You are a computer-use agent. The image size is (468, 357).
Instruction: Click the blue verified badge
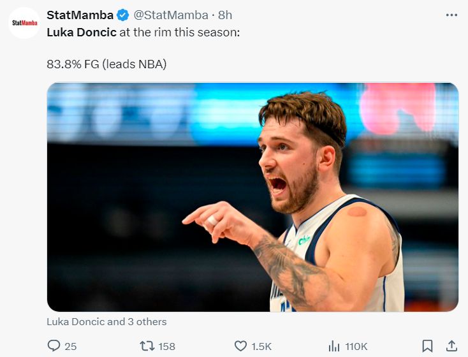[123, 15]
